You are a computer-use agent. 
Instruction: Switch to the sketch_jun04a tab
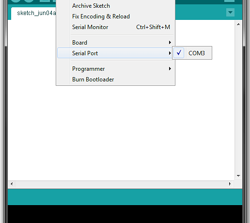tap(34, 13)
